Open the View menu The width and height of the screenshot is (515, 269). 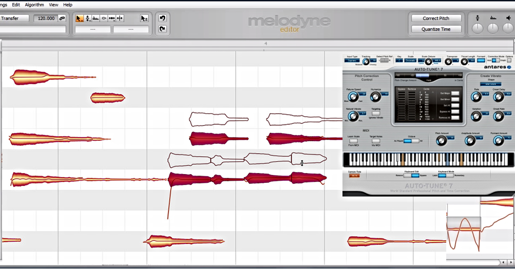coord(53,5)
